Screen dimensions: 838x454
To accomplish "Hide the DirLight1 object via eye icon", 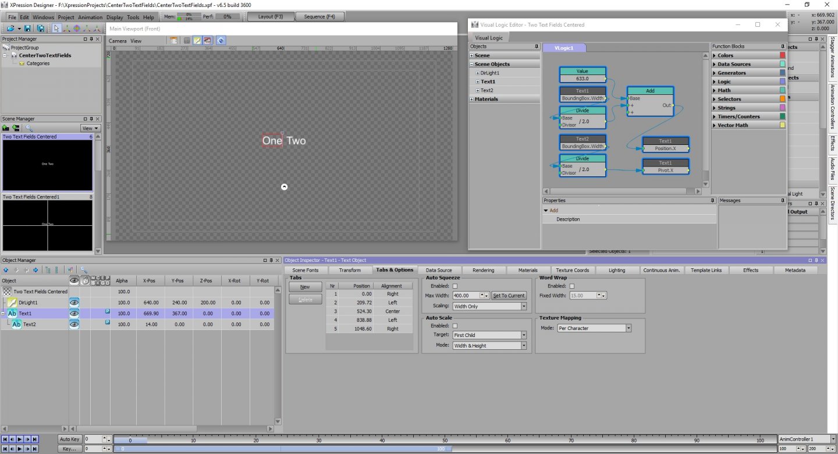I will (x=74, y=303).
